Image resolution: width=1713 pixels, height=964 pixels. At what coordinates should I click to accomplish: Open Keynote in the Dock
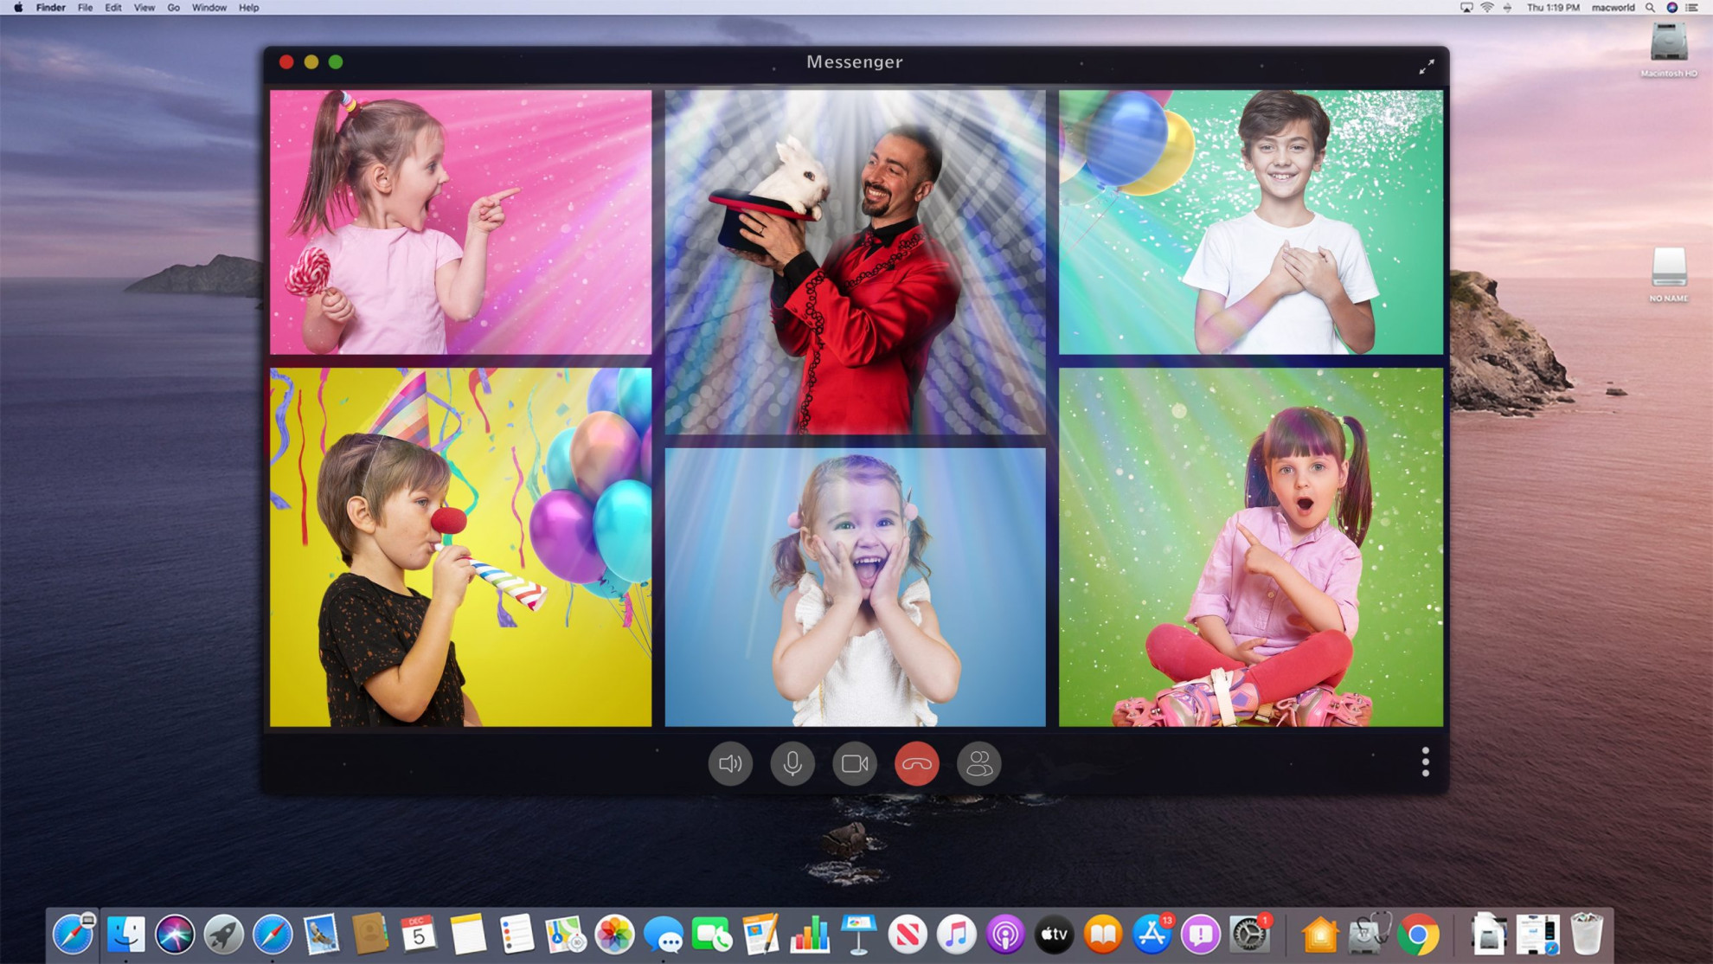858,935
